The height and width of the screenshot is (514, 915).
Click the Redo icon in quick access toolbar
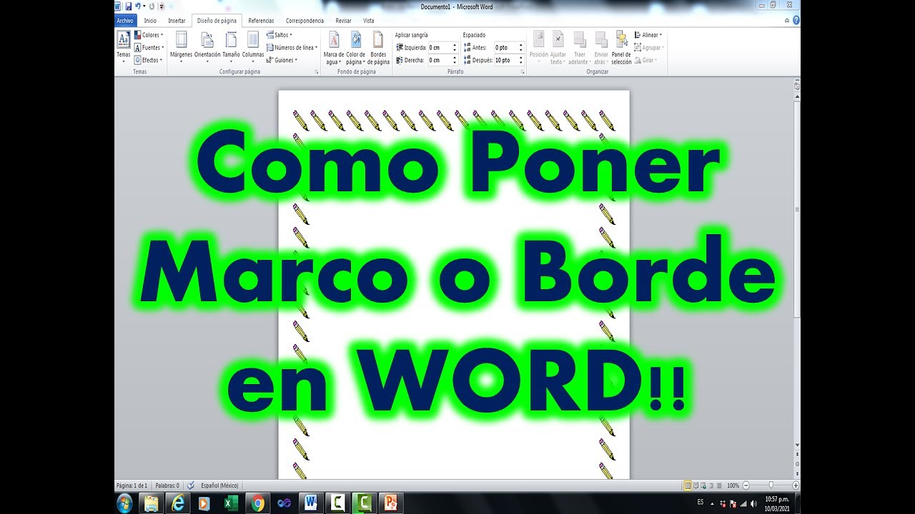point(152,6)
